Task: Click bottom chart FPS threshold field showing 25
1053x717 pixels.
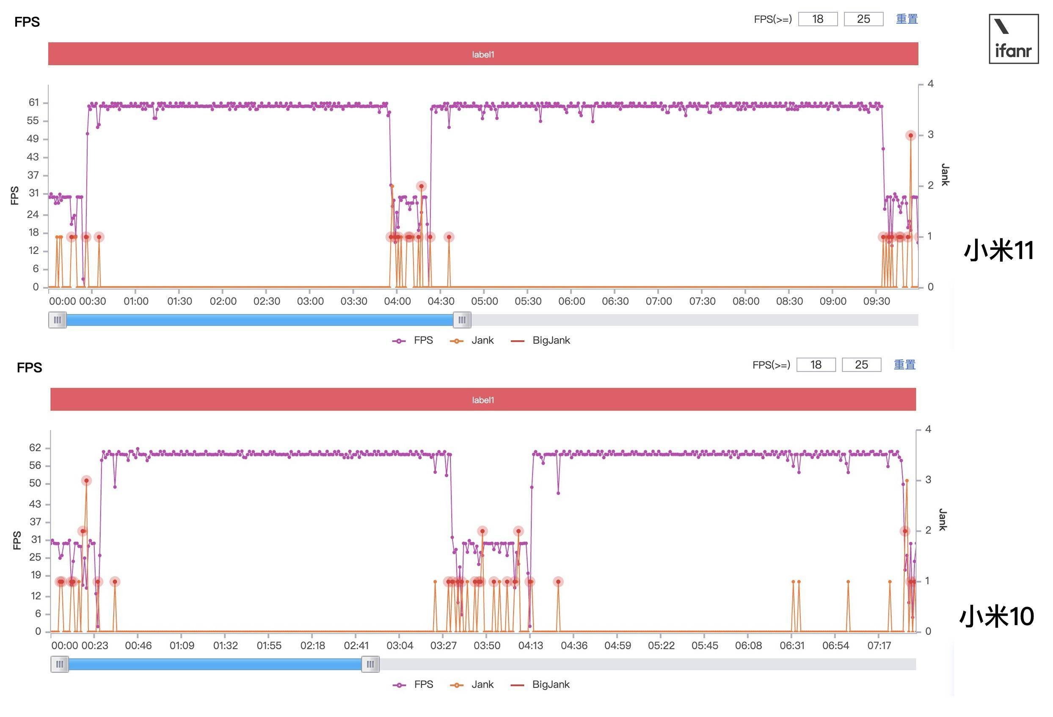Action: pyautogui.click(x=861, y=365)
